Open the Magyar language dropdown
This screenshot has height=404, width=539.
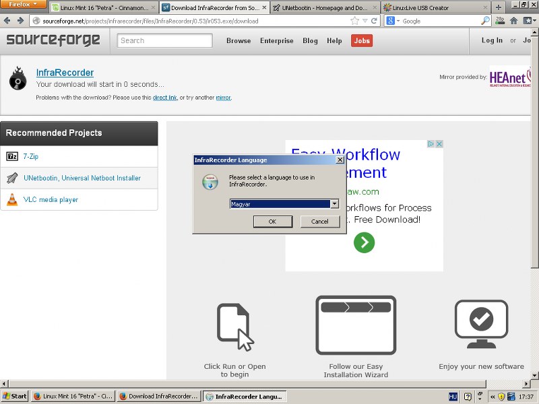coord(334,204)
